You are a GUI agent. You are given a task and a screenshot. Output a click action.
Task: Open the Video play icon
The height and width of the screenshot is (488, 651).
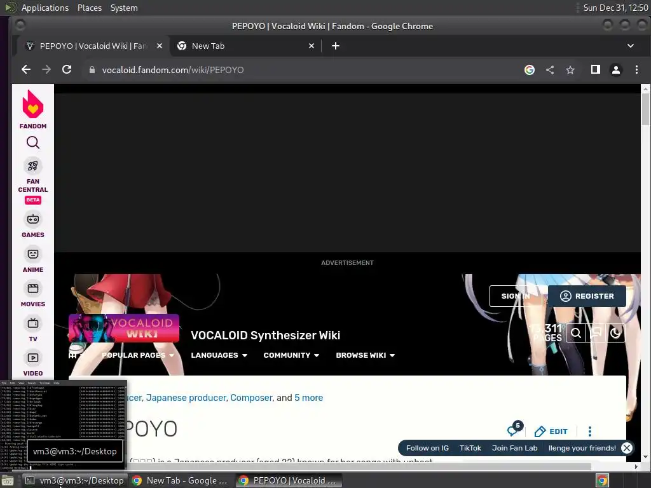pyautogui.click(x=33, y=358)
